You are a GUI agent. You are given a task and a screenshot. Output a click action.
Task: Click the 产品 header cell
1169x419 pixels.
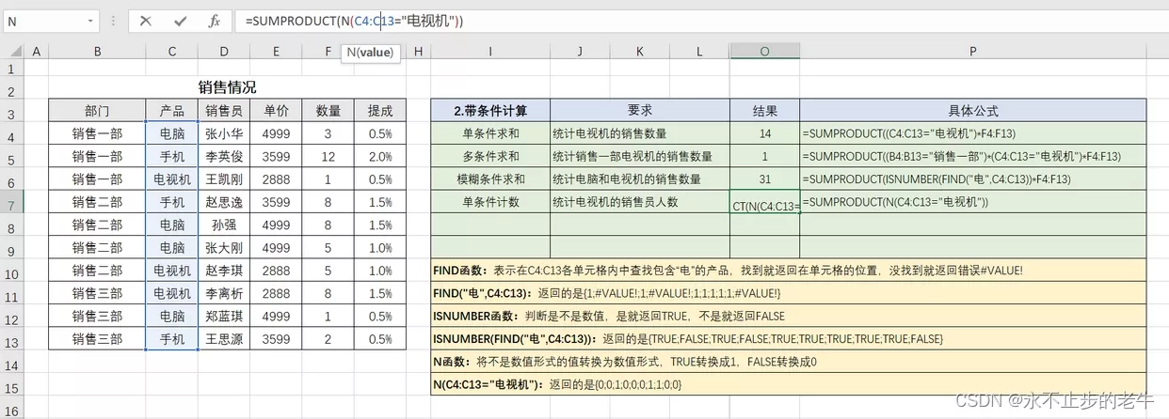coord(172,111)
